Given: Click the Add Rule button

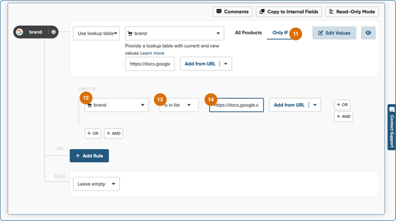Looking at the screenshot, I should [89, 156].
